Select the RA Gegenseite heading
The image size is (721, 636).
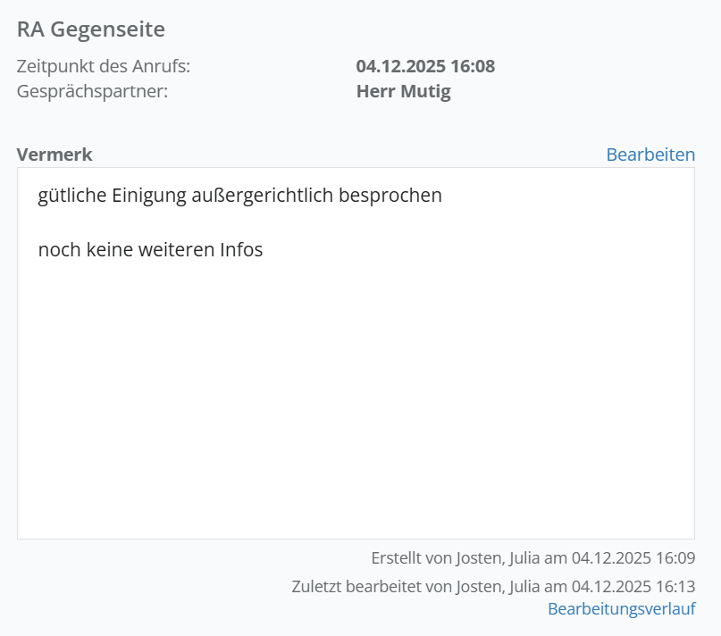click(x=91, y=29)
